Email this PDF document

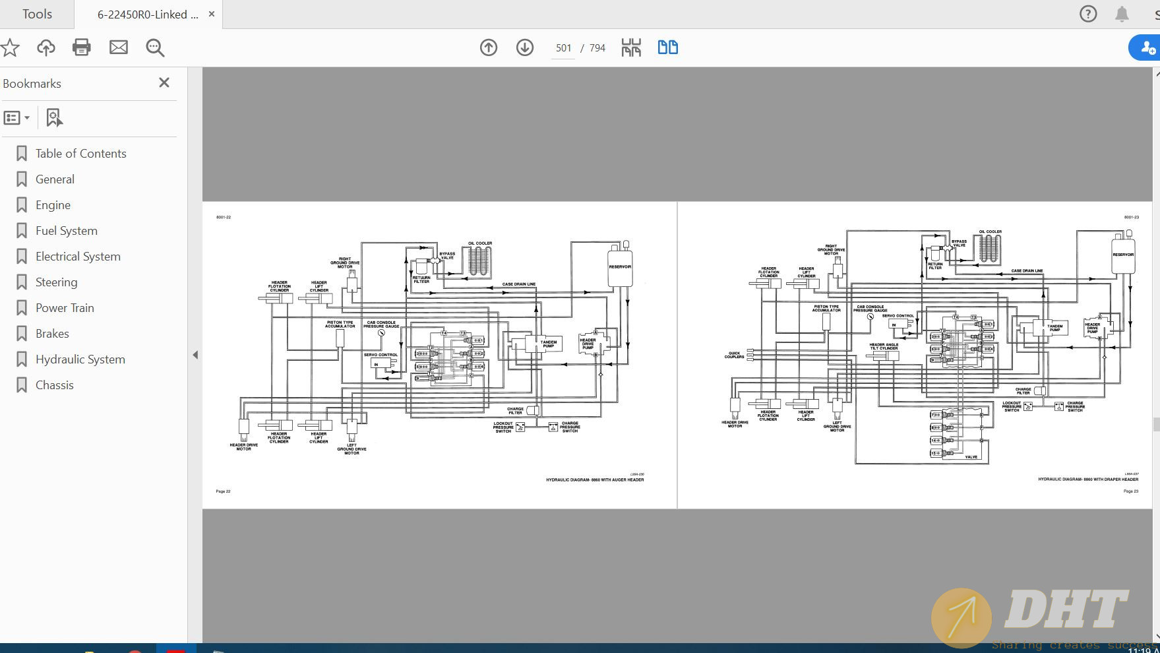(119, 47)
